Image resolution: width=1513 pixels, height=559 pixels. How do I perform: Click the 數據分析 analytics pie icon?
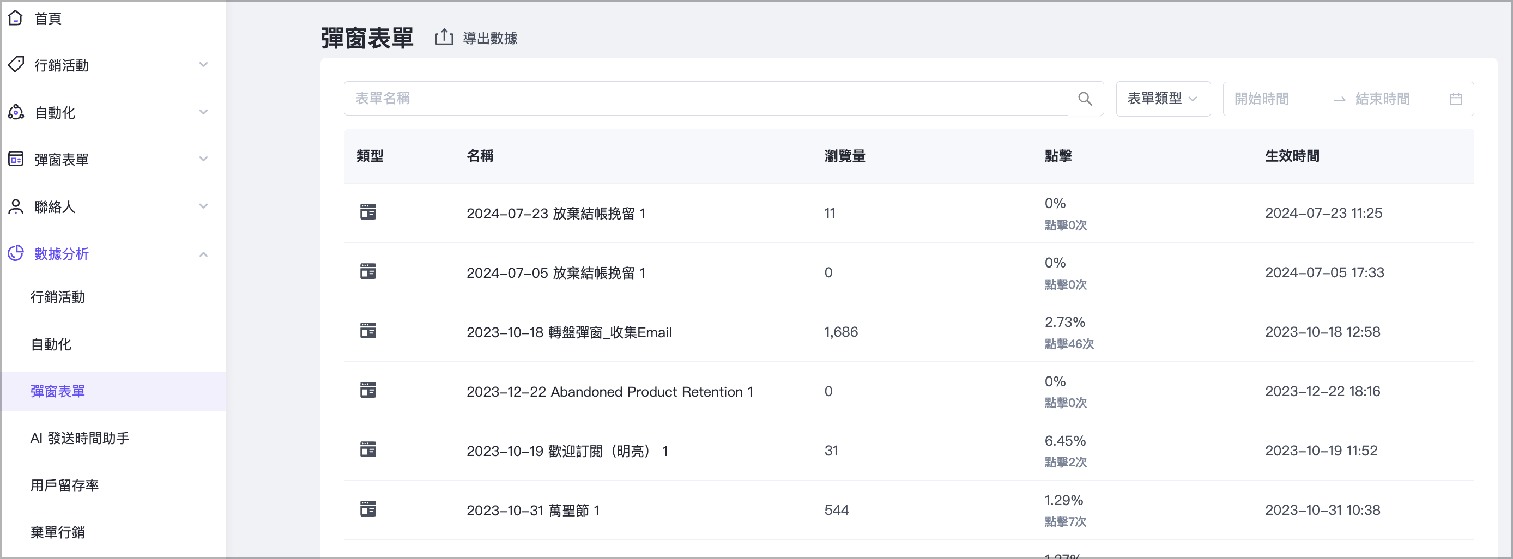16,254
